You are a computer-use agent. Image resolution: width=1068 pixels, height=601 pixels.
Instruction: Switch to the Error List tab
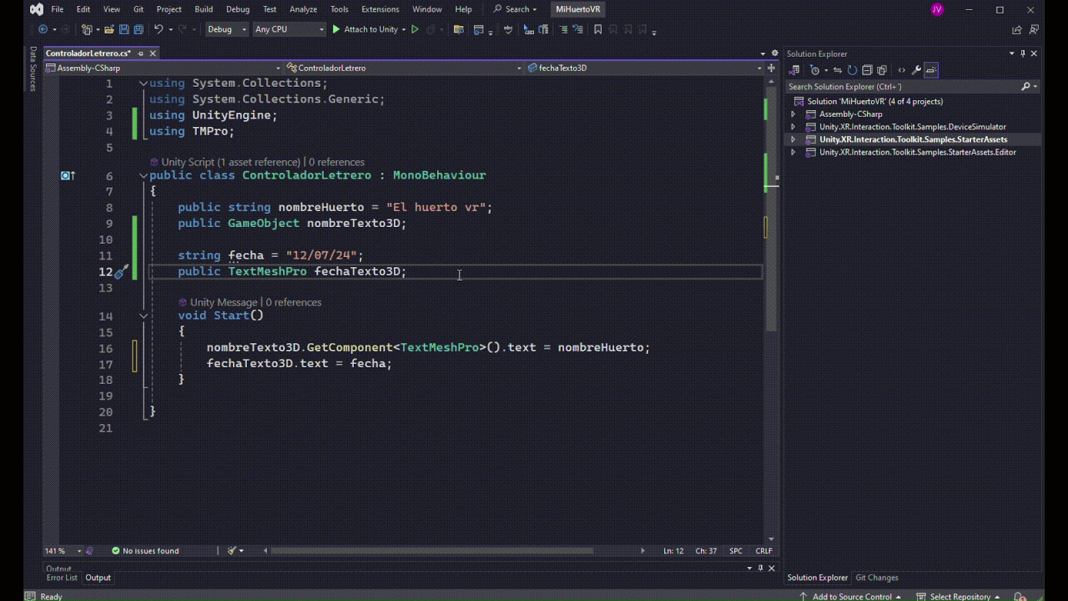click(61, 578)
